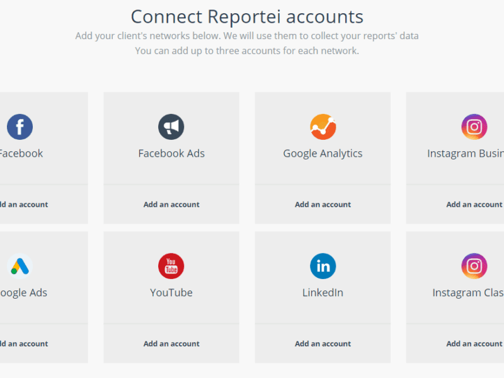
Task: Add an account under Instagram Classic
Action: pos(474,343)
